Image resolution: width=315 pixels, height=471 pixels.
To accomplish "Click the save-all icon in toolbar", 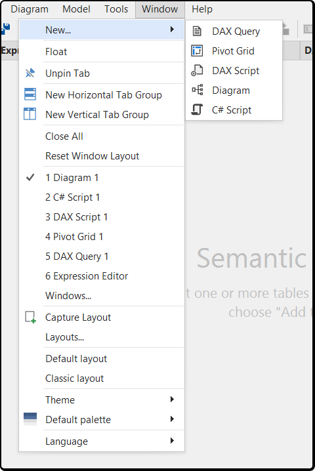I will coord(5,29).
